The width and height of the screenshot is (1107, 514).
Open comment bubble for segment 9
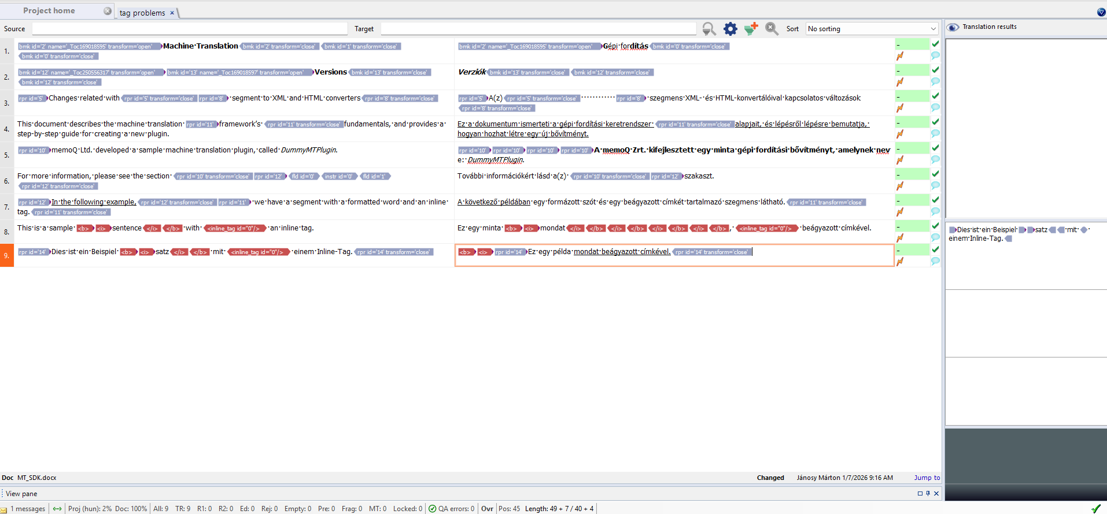coord(935,262)
